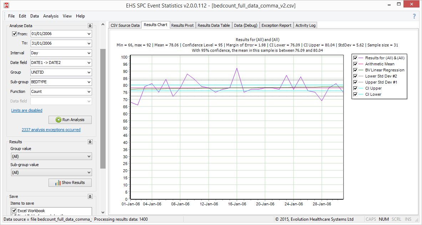Click the bar chart icon on Show Results
Image resolution: width=422 pixels, height=225 pixels.
coord(57,182)
